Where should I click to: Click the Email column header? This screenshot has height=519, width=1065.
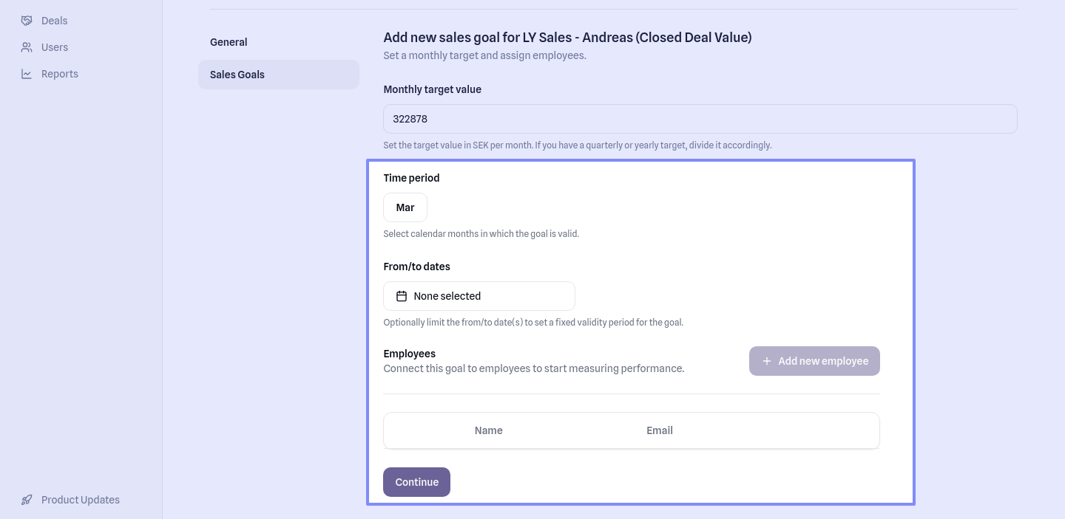tap(660, 430)
